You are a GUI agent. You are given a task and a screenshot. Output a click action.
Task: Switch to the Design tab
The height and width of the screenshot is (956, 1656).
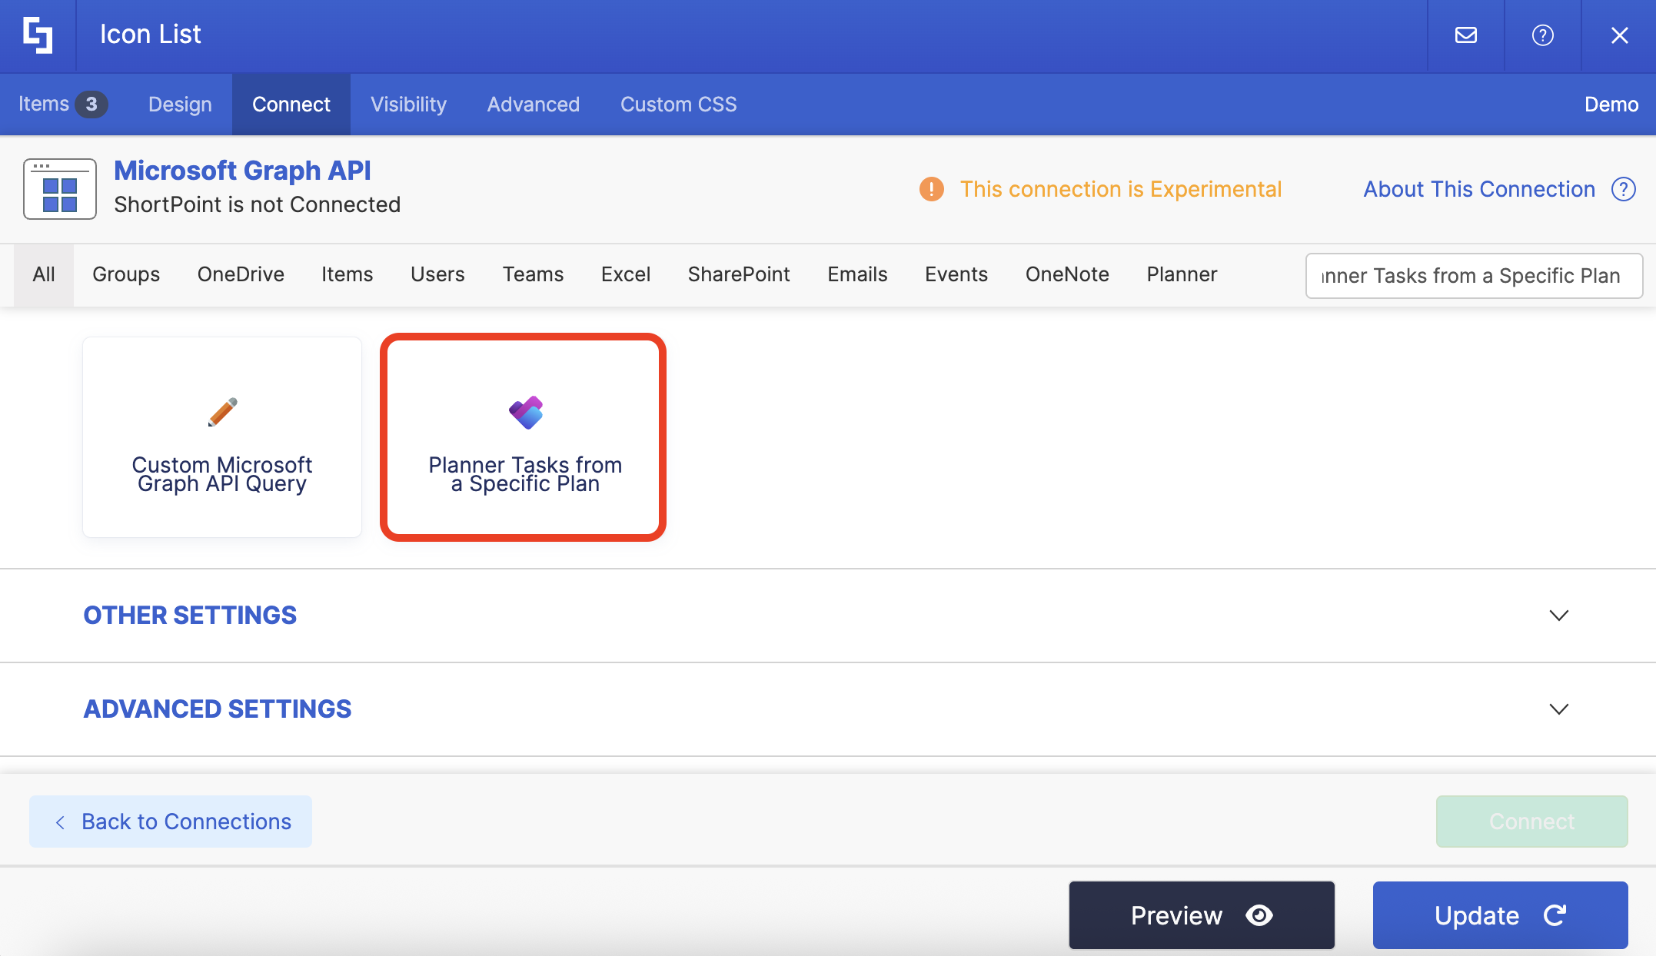coord(180,105)
